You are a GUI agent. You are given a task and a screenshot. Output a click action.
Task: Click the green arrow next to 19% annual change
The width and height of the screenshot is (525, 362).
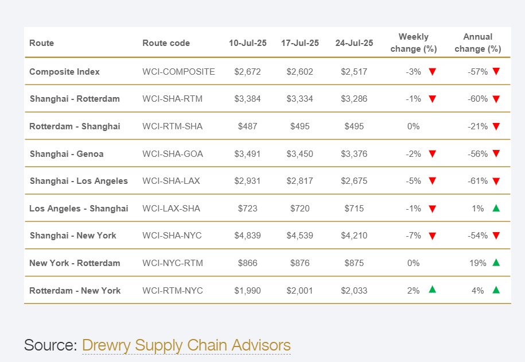(x=496, y=263)
